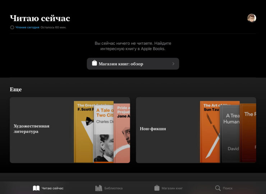Screen dimensions: 266x194
Task: Click the Поиск magnifying glass icon
Action: point(218,188)
